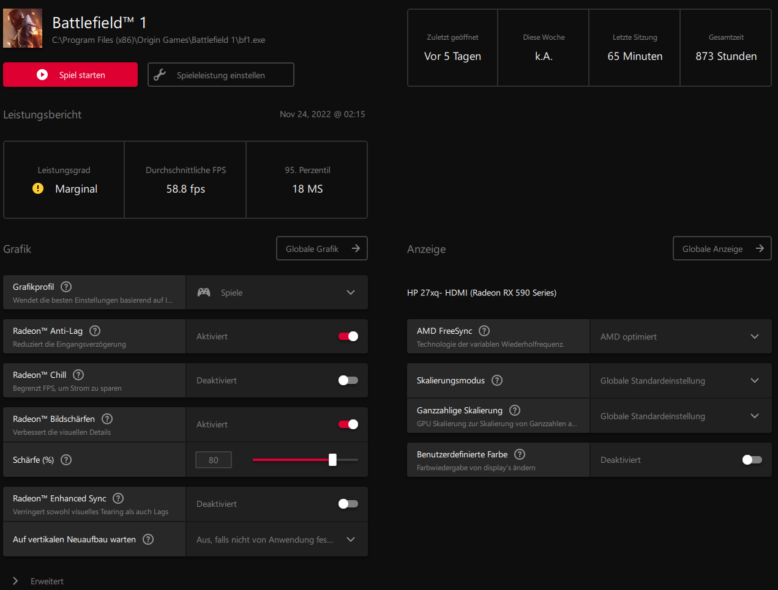Screen dimensions: 778x590
Task: Expand the Erweitert section
Action: pos(38,581)
